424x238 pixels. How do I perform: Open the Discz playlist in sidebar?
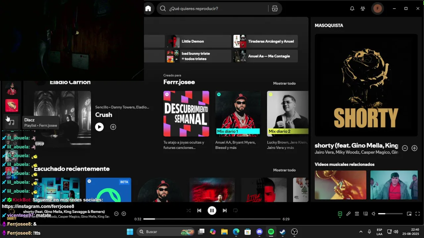pos(11,122)
